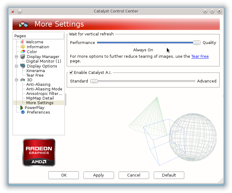Select MipMap Detail in the Pages tree
Image resolution: width=232 pixels, height=193 pixels.
pyautogui.click(x=40, y=98)
